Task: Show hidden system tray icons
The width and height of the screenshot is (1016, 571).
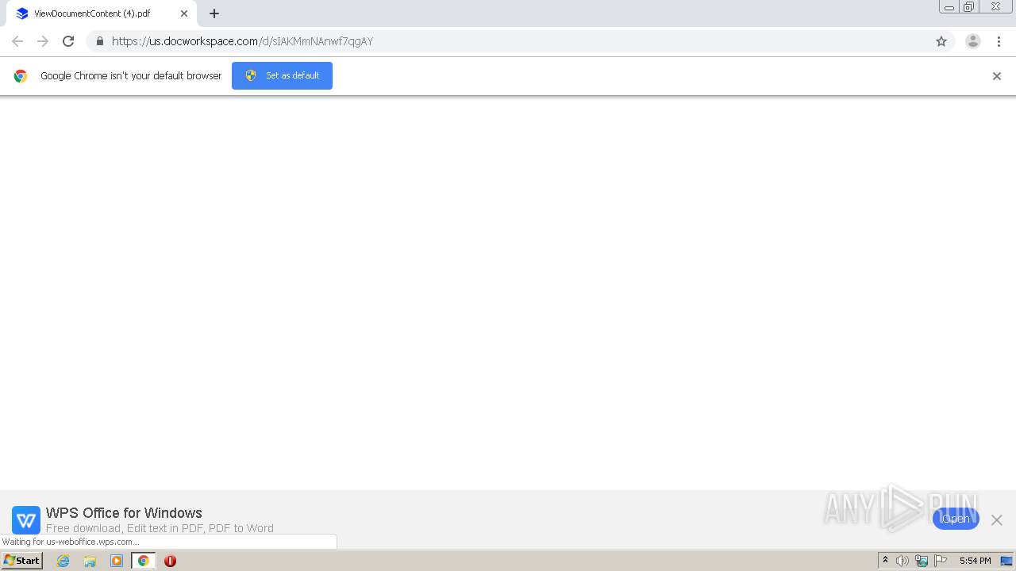Action: click(885, 561)
